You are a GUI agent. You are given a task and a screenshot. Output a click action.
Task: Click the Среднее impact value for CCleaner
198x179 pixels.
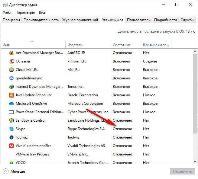pyautogui.click(x=150, y=61)
